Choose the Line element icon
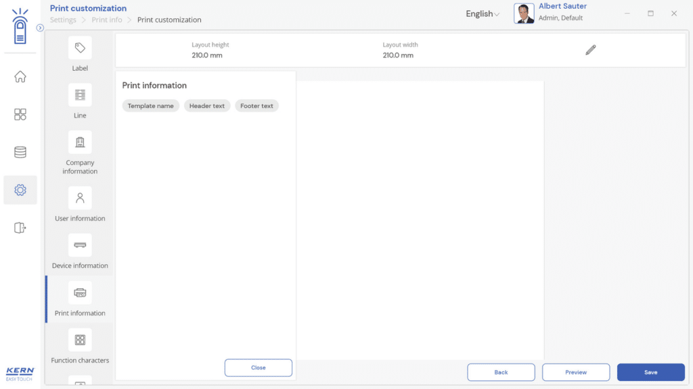The image size is (693, 389). click(x=80, y=95)
